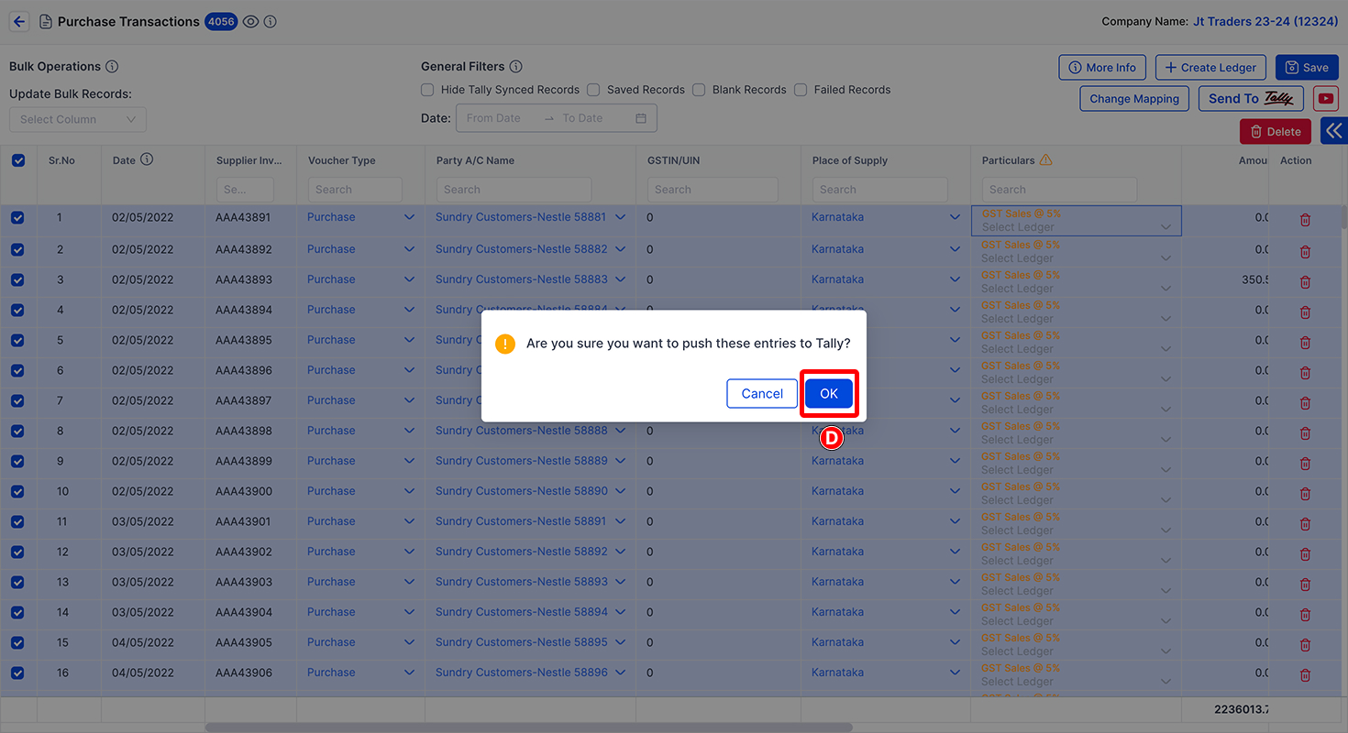Image resolution: width=1348 pixels, height=733 pixels.
Task: Open the YouTube video icon button
Action: (1325, 99)
